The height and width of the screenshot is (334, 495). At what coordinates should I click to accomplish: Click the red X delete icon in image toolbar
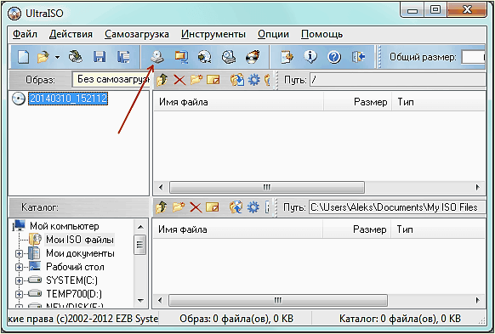tap(179, 80)
